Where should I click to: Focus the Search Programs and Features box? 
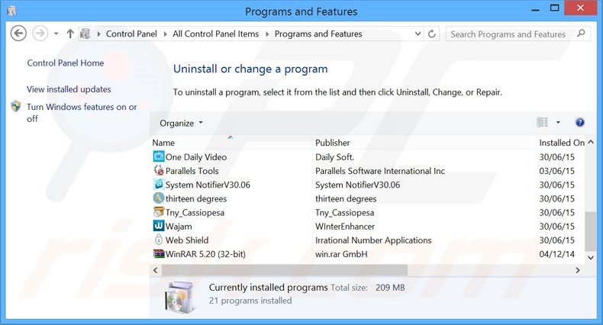tap(518, 34)
